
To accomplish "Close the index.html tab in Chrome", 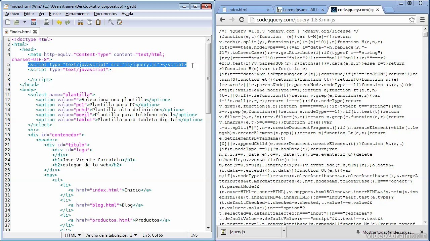I will (268, 10).
